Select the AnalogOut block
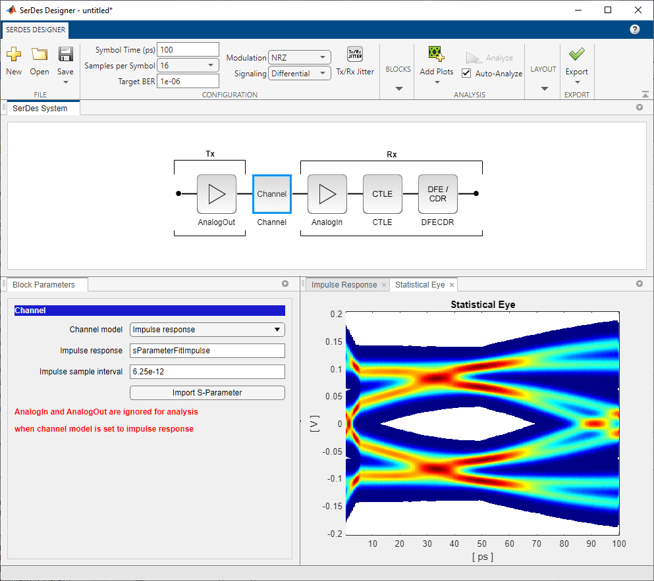Viewport: 654px width, 581px height. pyautogui.click(x=217, y=194)
